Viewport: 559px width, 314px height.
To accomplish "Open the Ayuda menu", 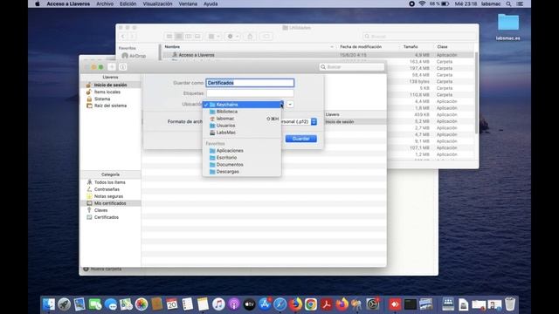I will click(210, 3).
